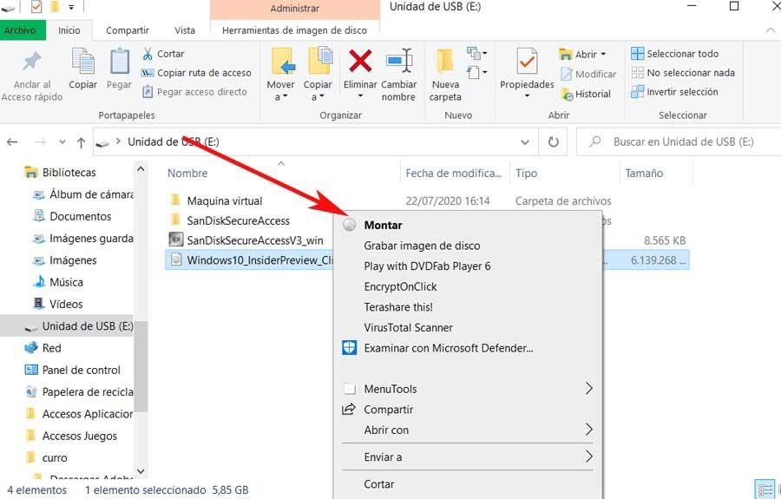
Task: Sort by Tamaño column header
Action: click(x=655, y=173)
